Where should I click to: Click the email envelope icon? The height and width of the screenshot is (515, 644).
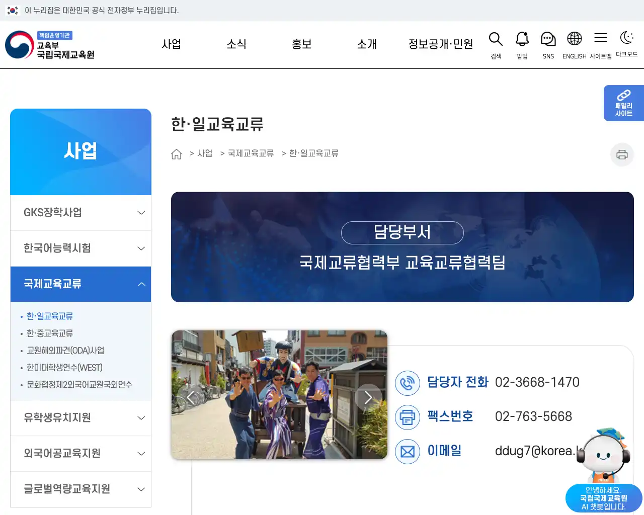[408, 451]
